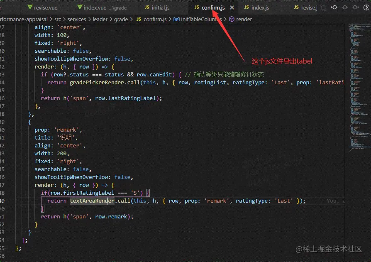The width and height of the screenshot is (371, 262).
Task: Open next revision with right-arrow commit icon
Action: pos(355,7)
